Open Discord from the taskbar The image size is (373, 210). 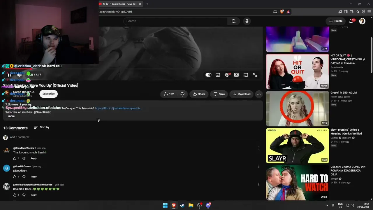(208, 205)
